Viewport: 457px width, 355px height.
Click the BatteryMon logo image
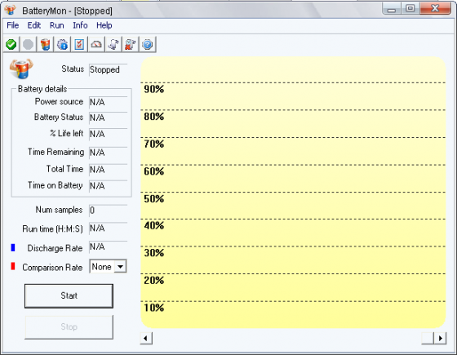21,69
